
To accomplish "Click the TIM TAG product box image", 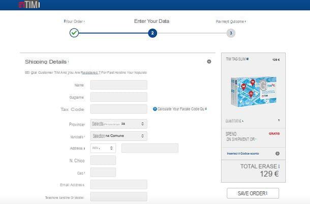I will [x=254, y=92].
